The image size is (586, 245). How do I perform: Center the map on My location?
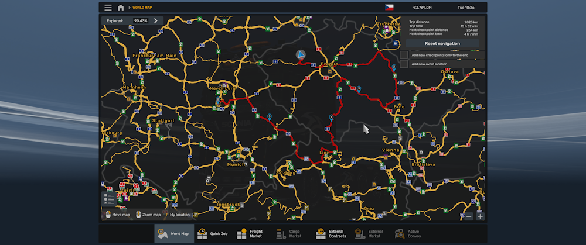(178, 215)
